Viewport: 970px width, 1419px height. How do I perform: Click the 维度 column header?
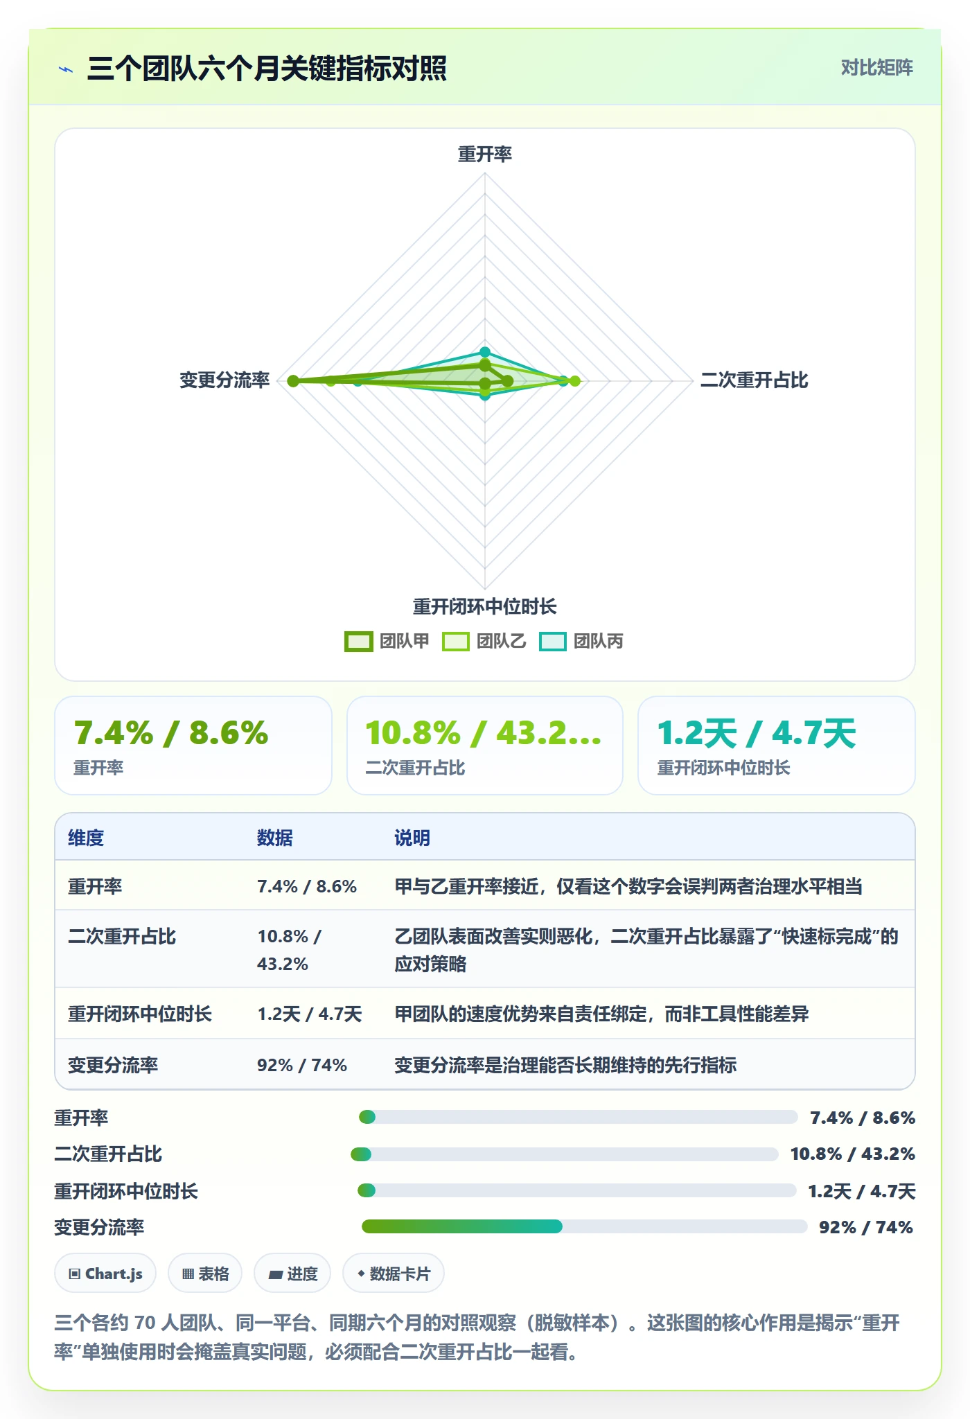[86, 838]
